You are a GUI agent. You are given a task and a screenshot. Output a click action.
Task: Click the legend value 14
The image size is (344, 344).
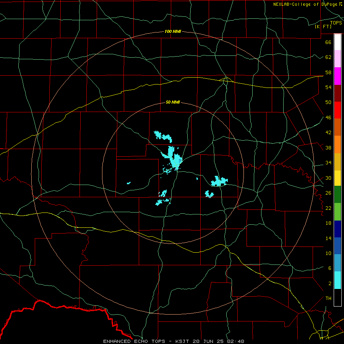328,238
